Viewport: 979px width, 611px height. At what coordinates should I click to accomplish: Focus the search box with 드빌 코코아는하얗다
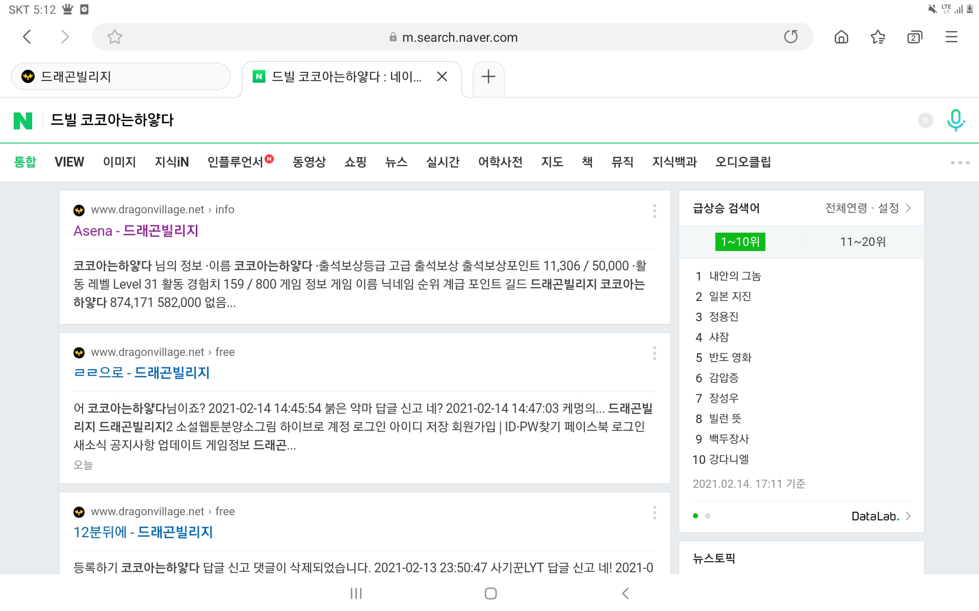point(479,120)
